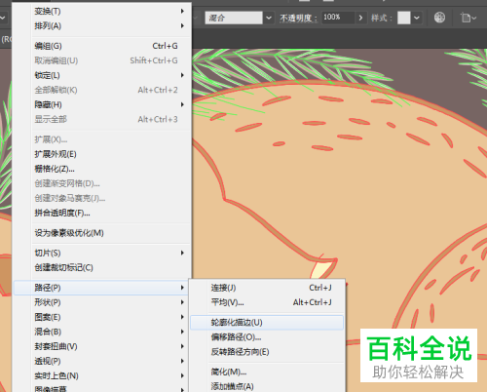Screen dimensions: 487x392
Task: Expand the submenu arrow beside 变换(T)
Action: [x=182, y=11]
